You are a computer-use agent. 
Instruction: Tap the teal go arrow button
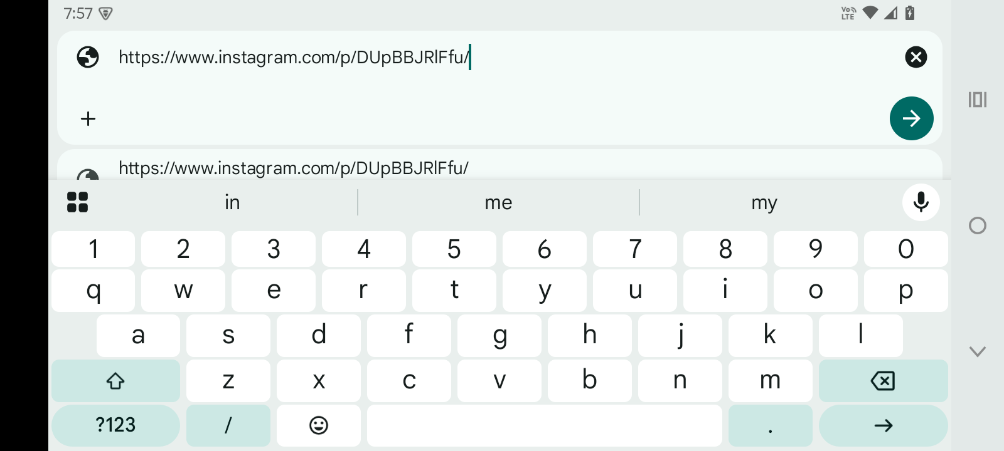[x=911, y=118]
